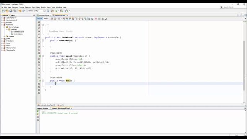247x139 pixels.
Task: Click the Debug Project icon
Action: point(61,11)
